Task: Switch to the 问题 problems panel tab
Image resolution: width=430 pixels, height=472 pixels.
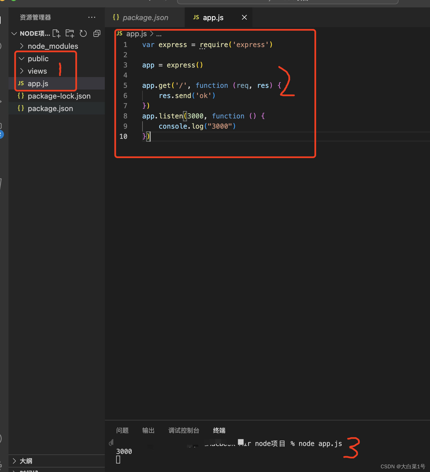Action: [122, 431]
